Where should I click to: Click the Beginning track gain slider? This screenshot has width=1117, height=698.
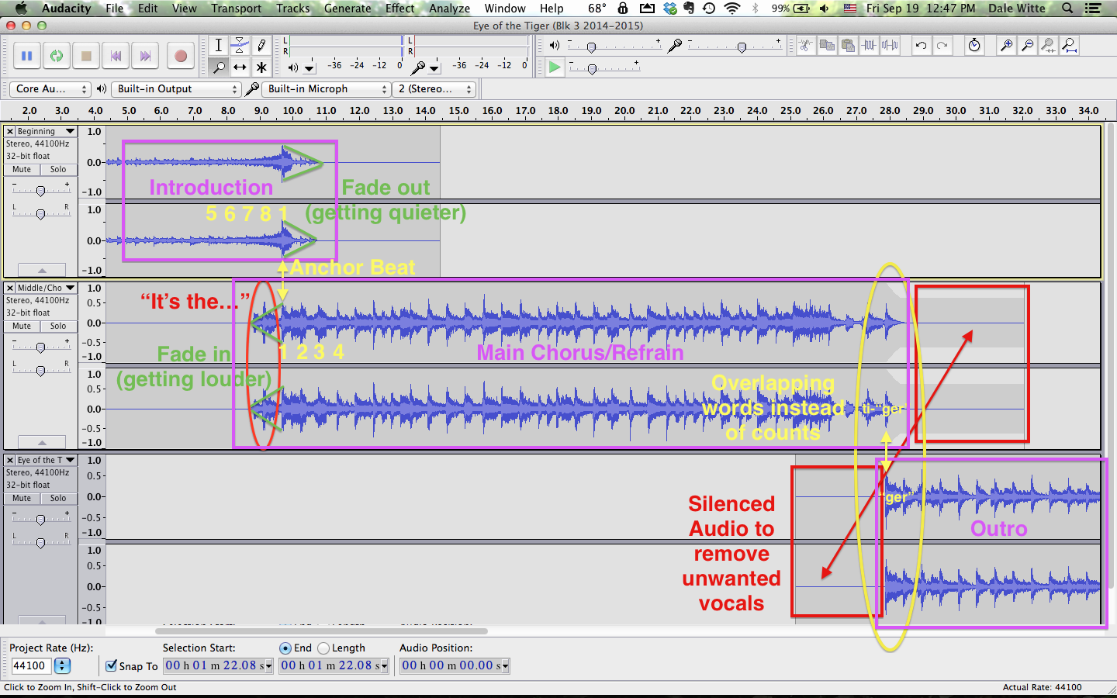40,190
